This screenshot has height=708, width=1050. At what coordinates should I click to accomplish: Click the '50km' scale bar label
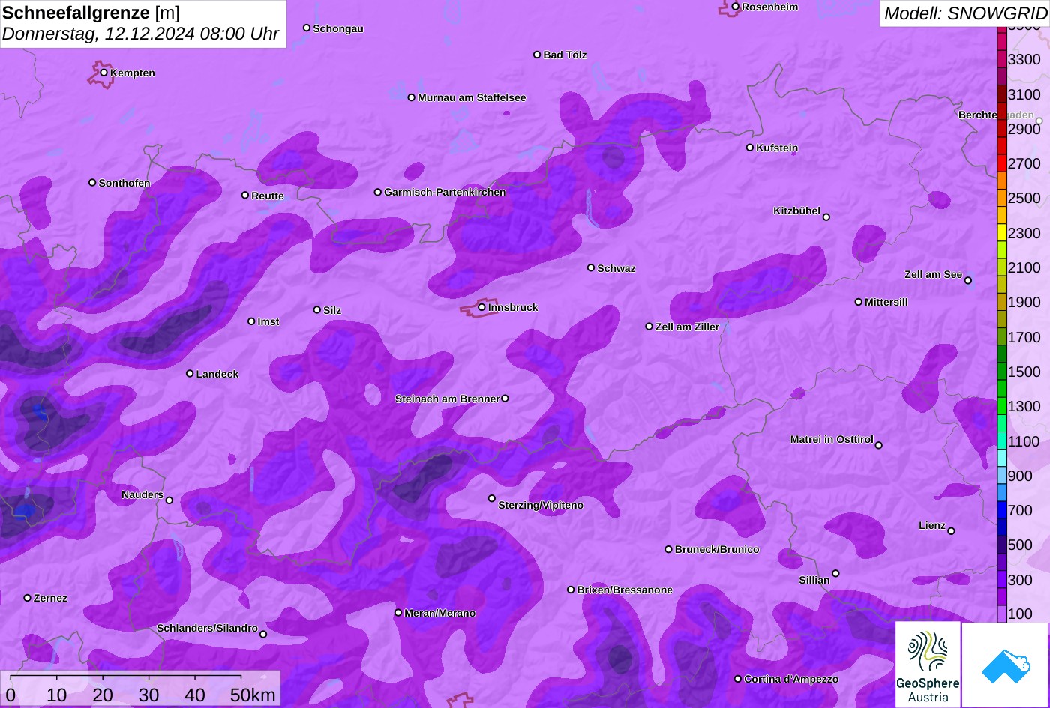(253, 695)
